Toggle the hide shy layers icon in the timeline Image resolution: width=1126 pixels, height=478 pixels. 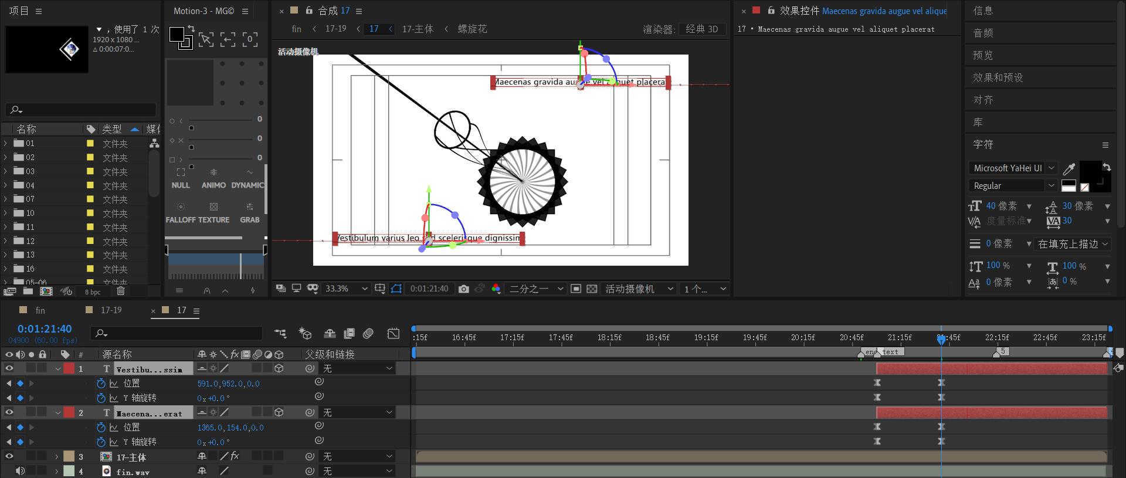pyautogui.click(x=330, y=334)
